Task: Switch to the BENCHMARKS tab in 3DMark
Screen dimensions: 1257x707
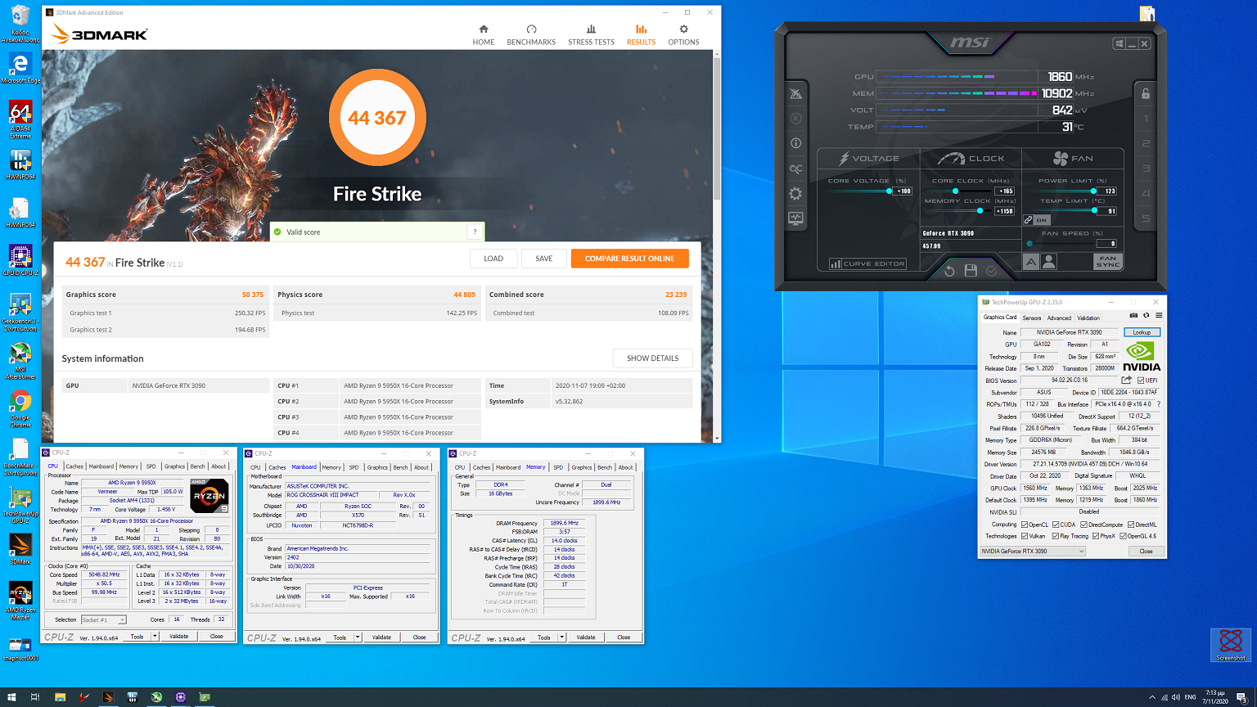Action: [531, 34]
